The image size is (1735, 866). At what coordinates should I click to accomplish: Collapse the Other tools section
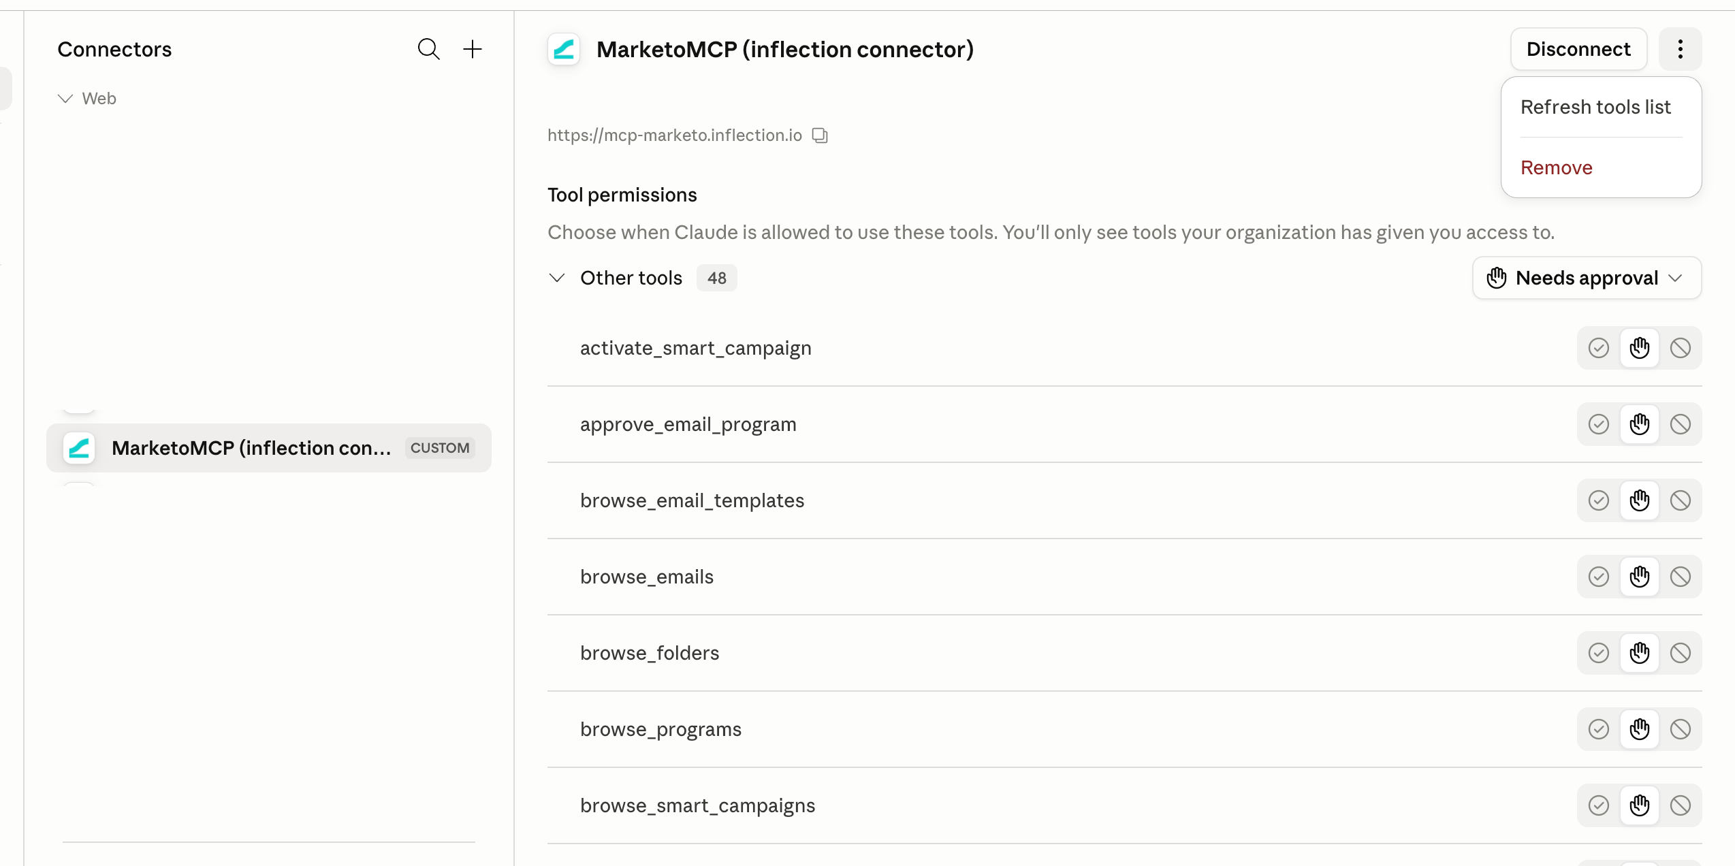point(557,278)
